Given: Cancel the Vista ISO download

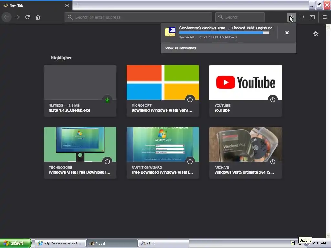Looking at the screenshot, I should [x=287, y=33].
